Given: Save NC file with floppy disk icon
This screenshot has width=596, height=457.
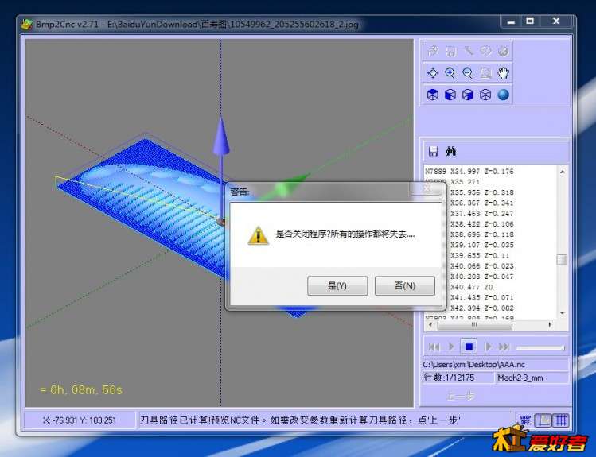Looking at the screenshot, I should 433,151.
